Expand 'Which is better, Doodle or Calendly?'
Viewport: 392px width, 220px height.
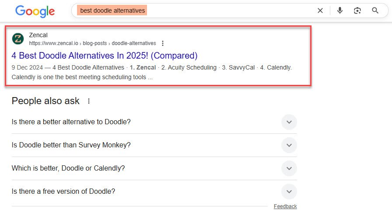(x=154, y=168)
